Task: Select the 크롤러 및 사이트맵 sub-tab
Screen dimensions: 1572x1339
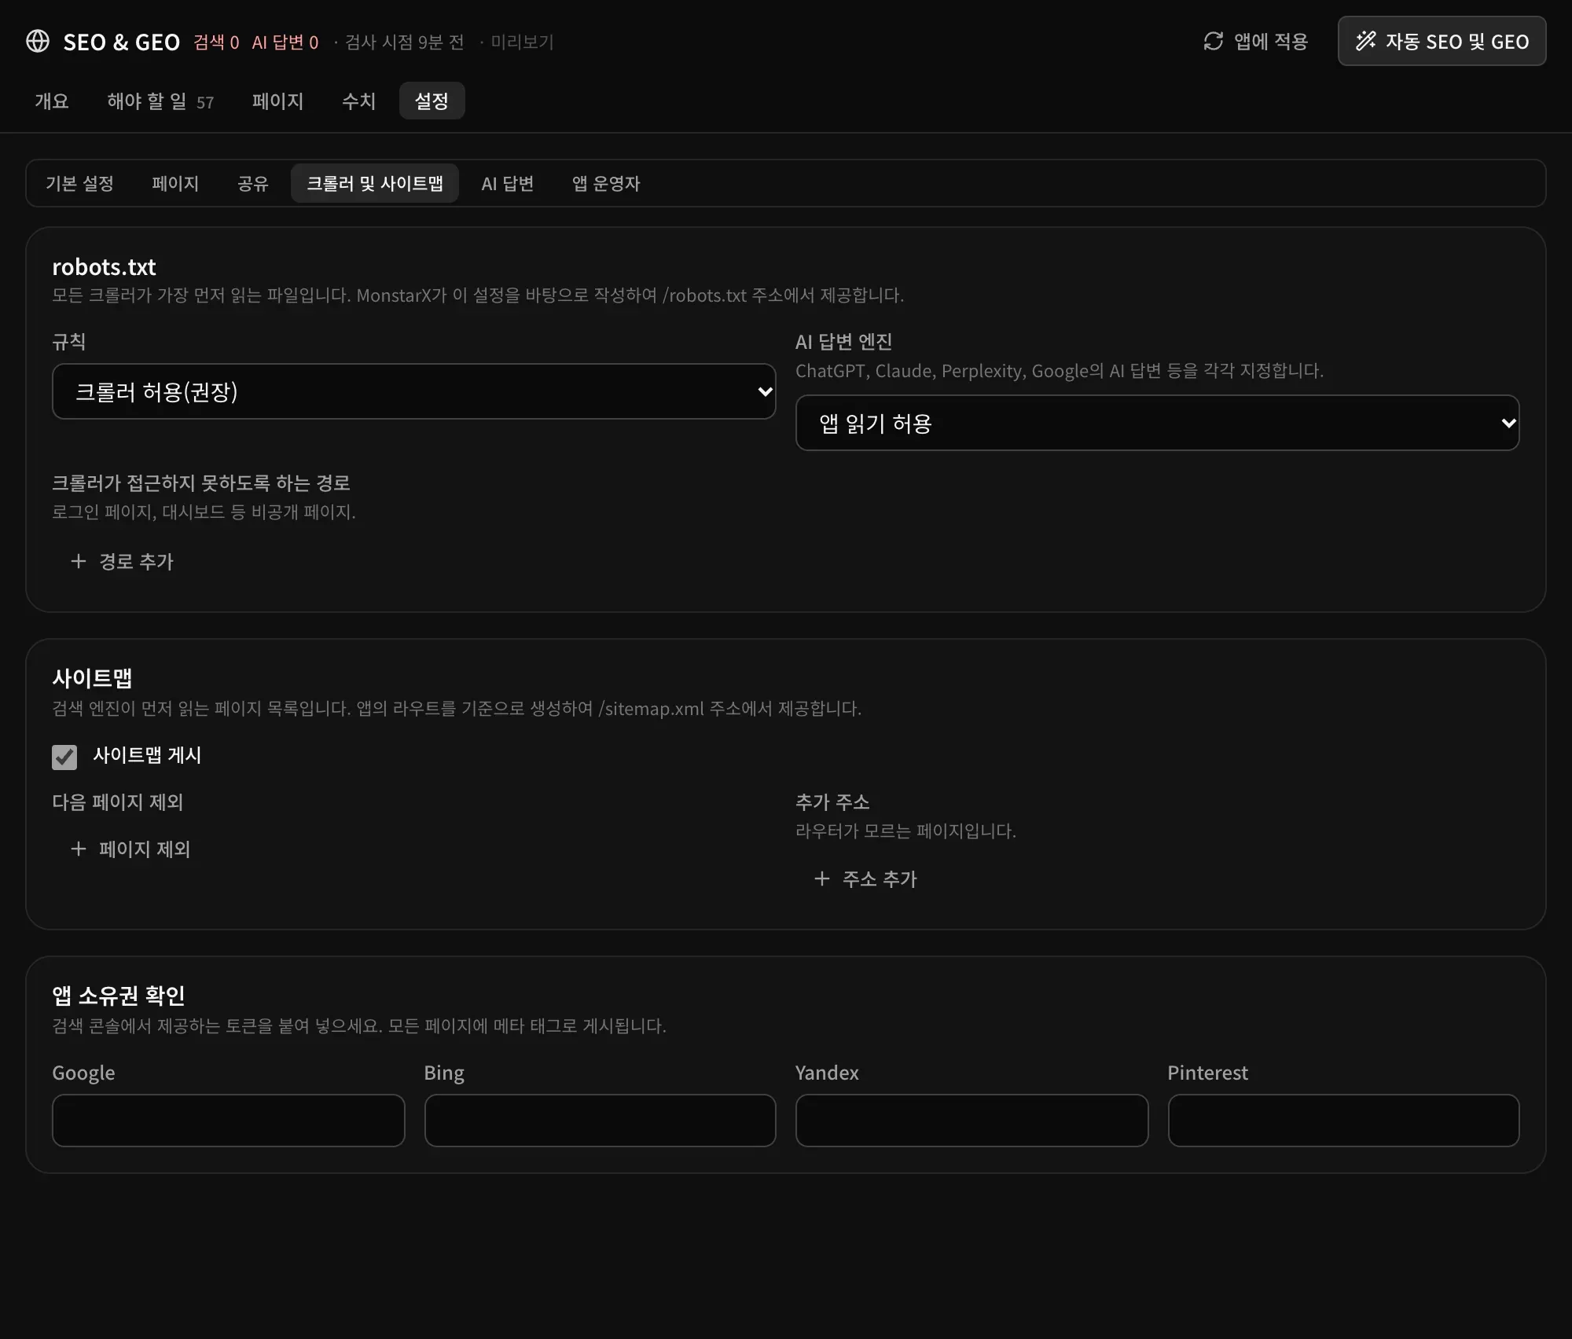Action: click(x=375, y=183)
